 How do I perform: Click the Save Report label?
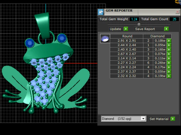(145, 29)
